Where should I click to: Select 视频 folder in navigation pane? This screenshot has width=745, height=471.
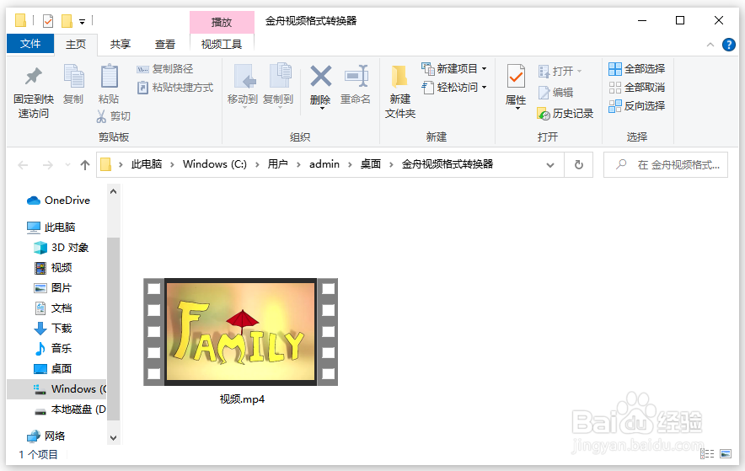click(x=53, y=268)
